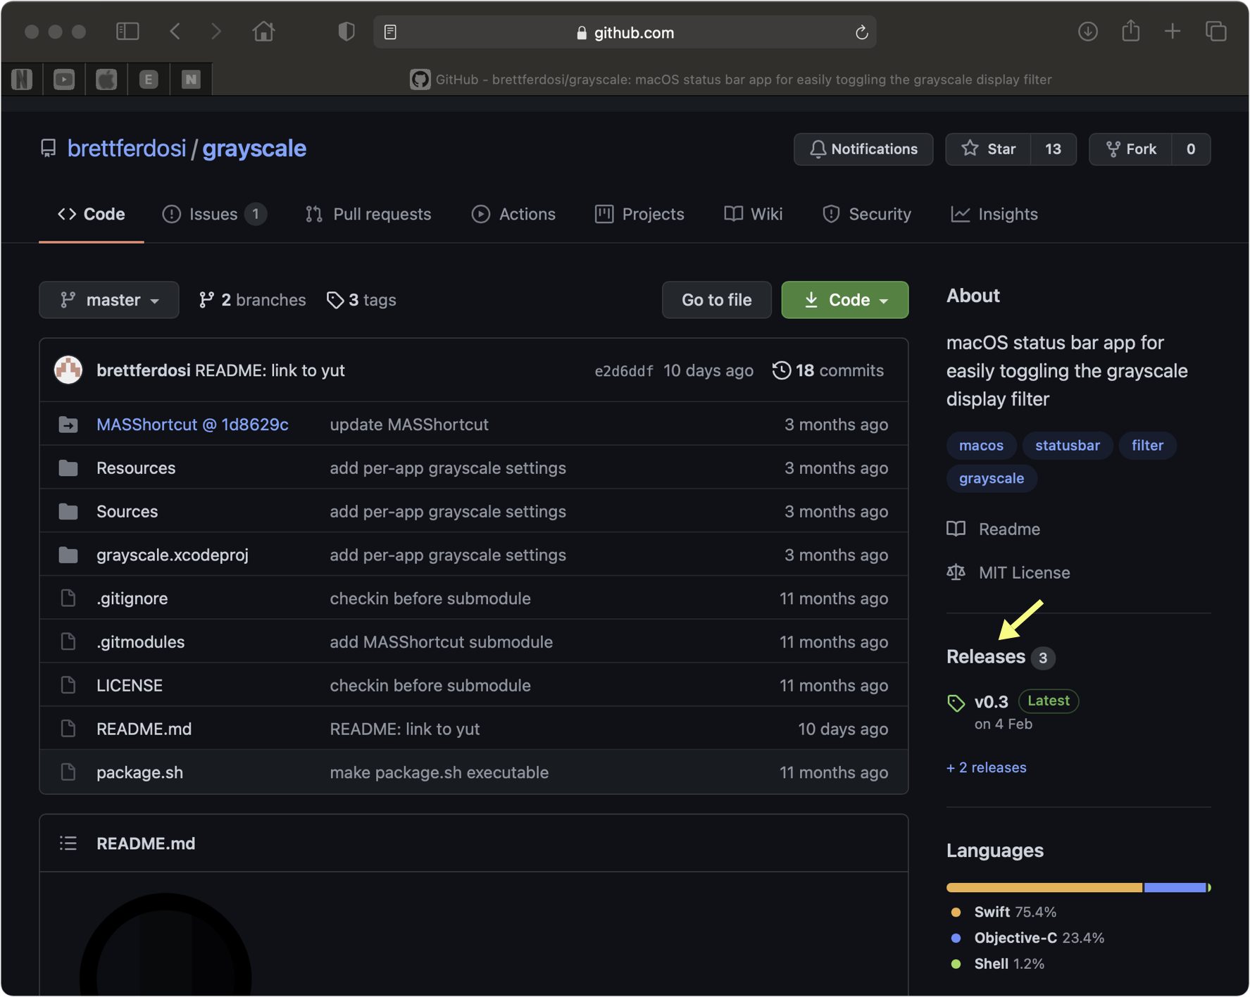The height and width of the screenshot is (997, 1250).
Task: Switch to the Code tab
Action: pos(92,214)
